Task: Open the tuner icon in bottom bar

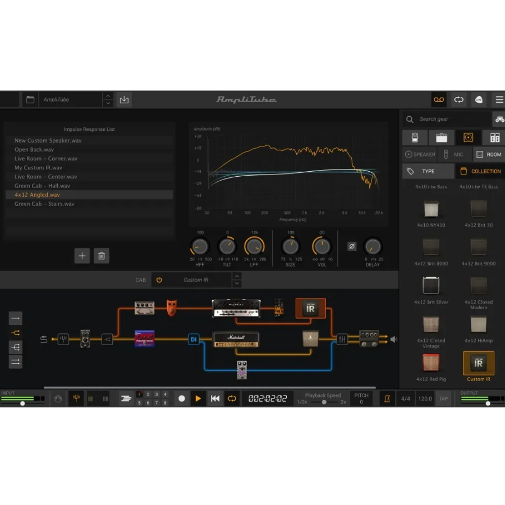Action: 76,398
